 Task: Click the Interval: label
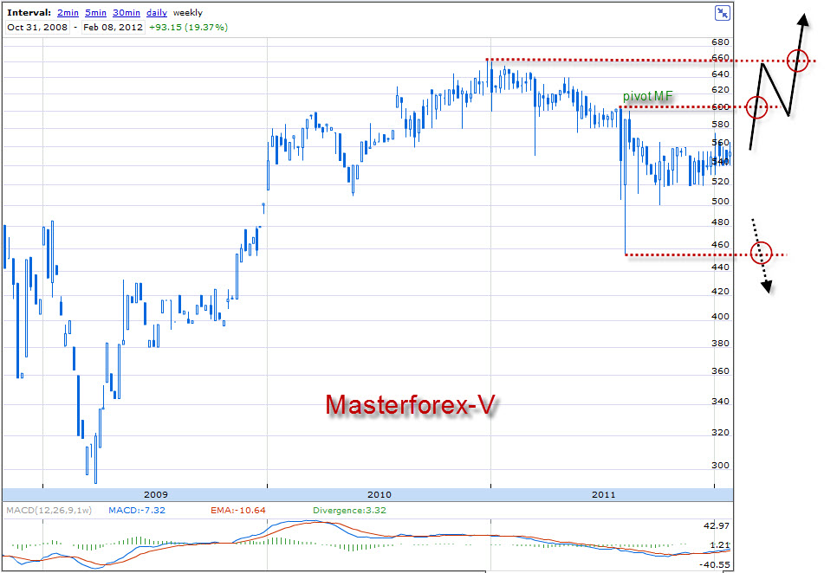29,12
